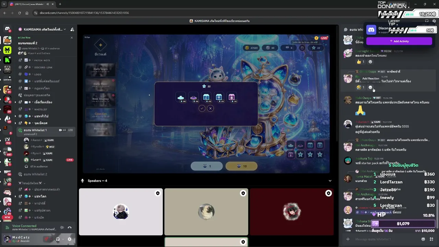Expand the แชทโลก channel threads
The height and width of the screenshot is (247, 439).
pyautogui.click(x=15, y=197)
